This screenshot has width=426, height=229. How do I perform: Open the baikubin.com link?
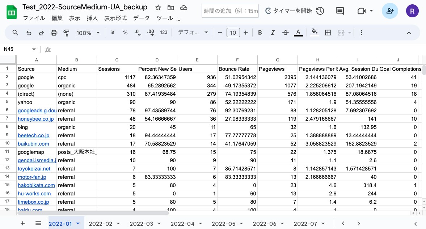tap(33, 144)
